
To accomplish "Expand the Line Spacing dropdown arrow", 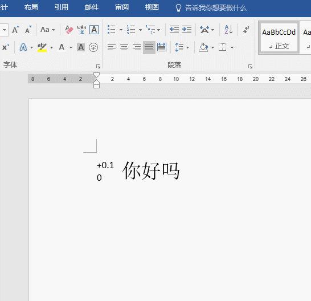I will coord(187,48).
